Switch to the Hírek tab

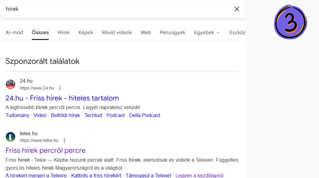pyautogui.click(x=64, y=33)
